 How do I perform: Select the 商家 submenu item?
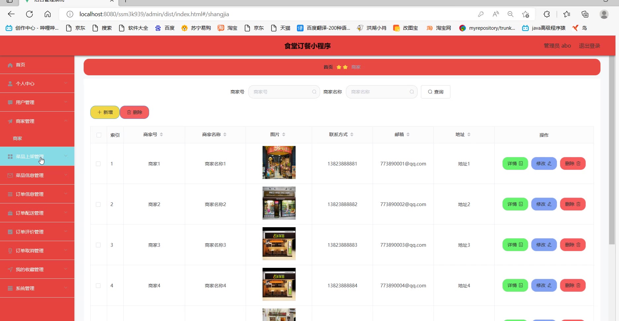tap(18, 138)
